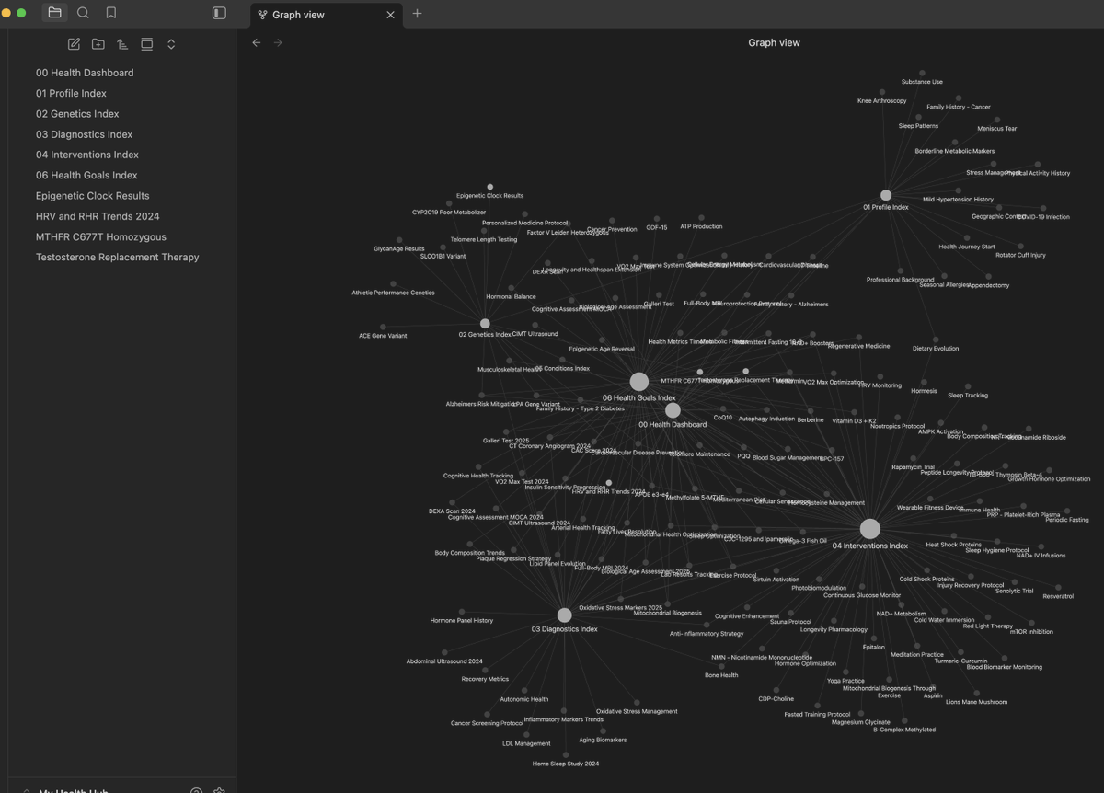Open 00 Health Dashboard note
The height and width of the screenshot is (793, 1104).
(x=85, y=73)
